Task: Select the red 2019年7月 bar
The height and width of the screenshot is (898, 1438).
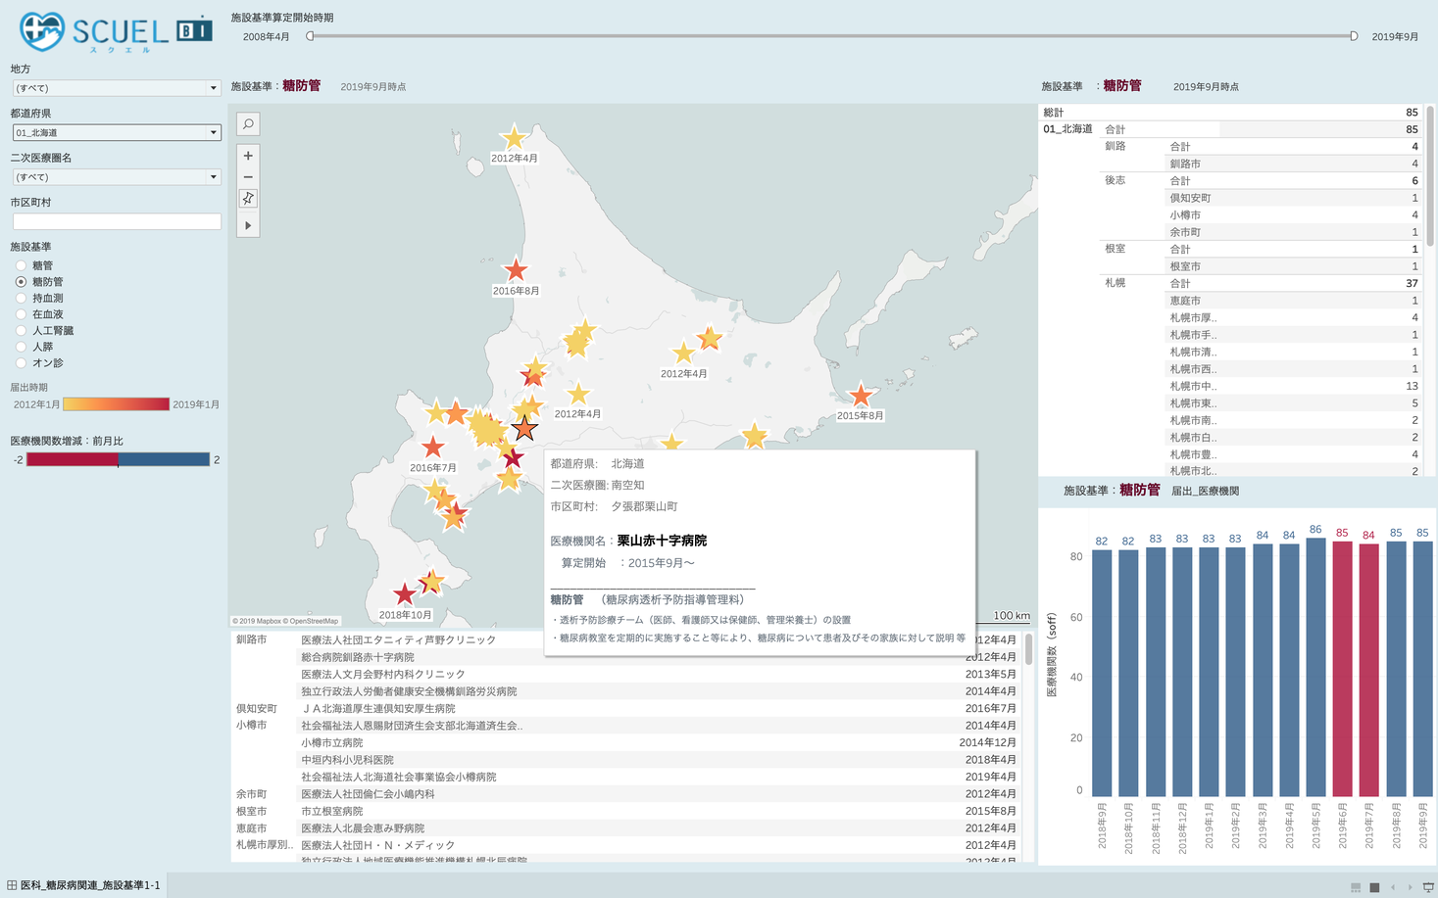Action: 1368,670
